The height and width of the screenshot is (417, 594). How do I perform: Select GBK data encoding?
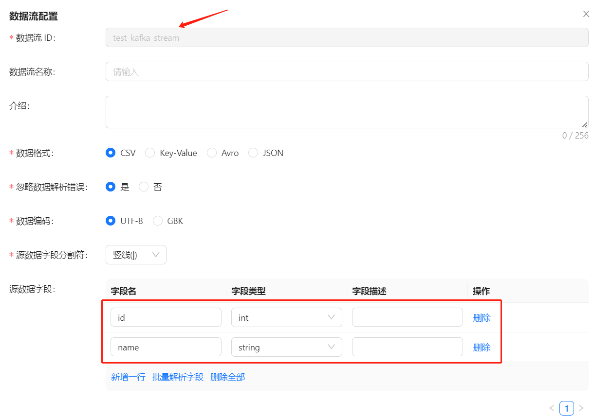[x=158, y=221]
